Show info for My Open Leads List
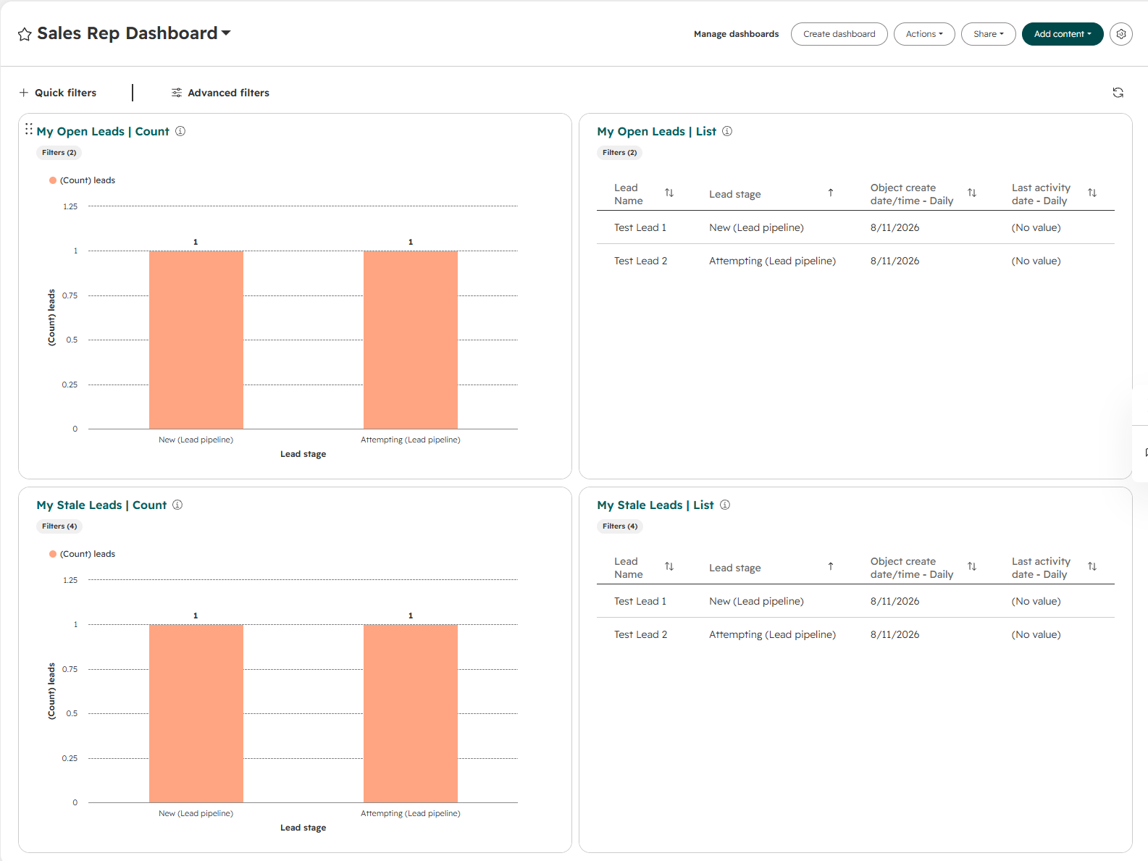This screenshot has width=1148, height=861. click(727, 131)
